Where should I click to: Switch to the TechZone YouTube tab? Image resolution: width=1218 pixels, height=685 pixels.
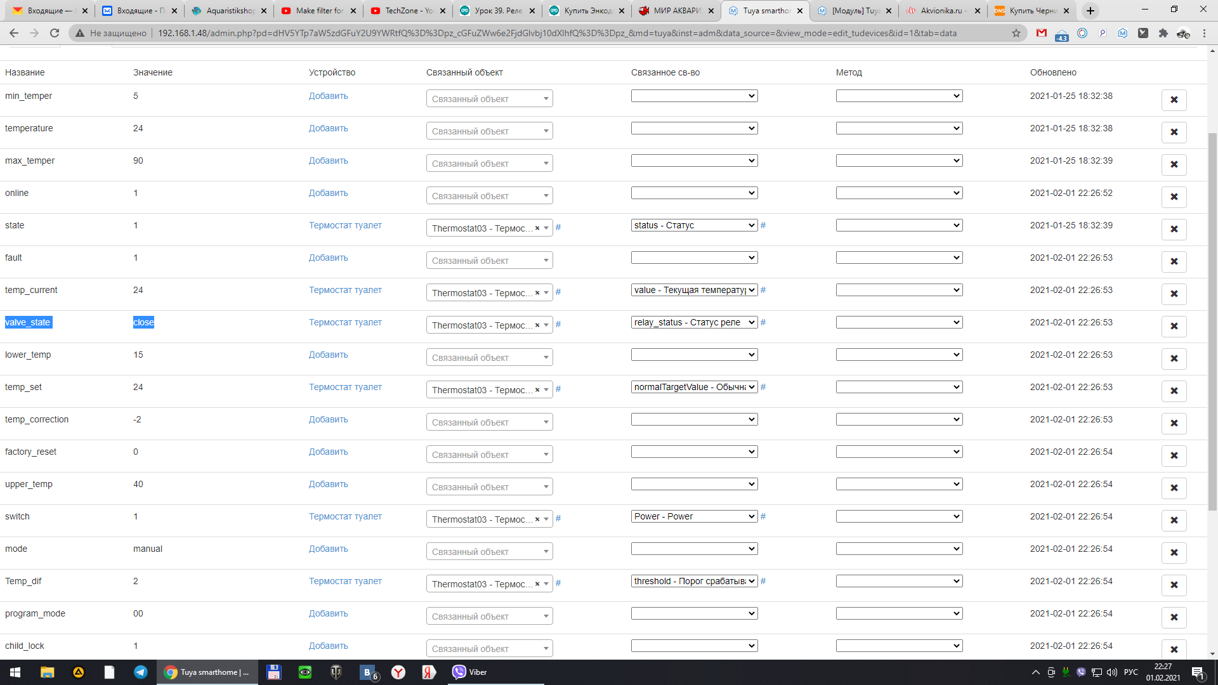406,11
